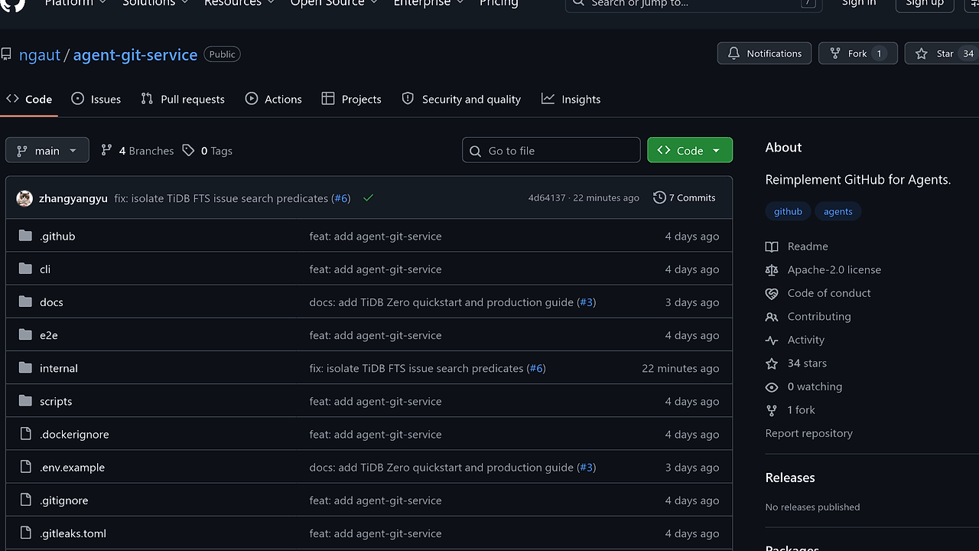
Task: Open PR #6 link in latest commit message
Action: [x=341, y=198]
